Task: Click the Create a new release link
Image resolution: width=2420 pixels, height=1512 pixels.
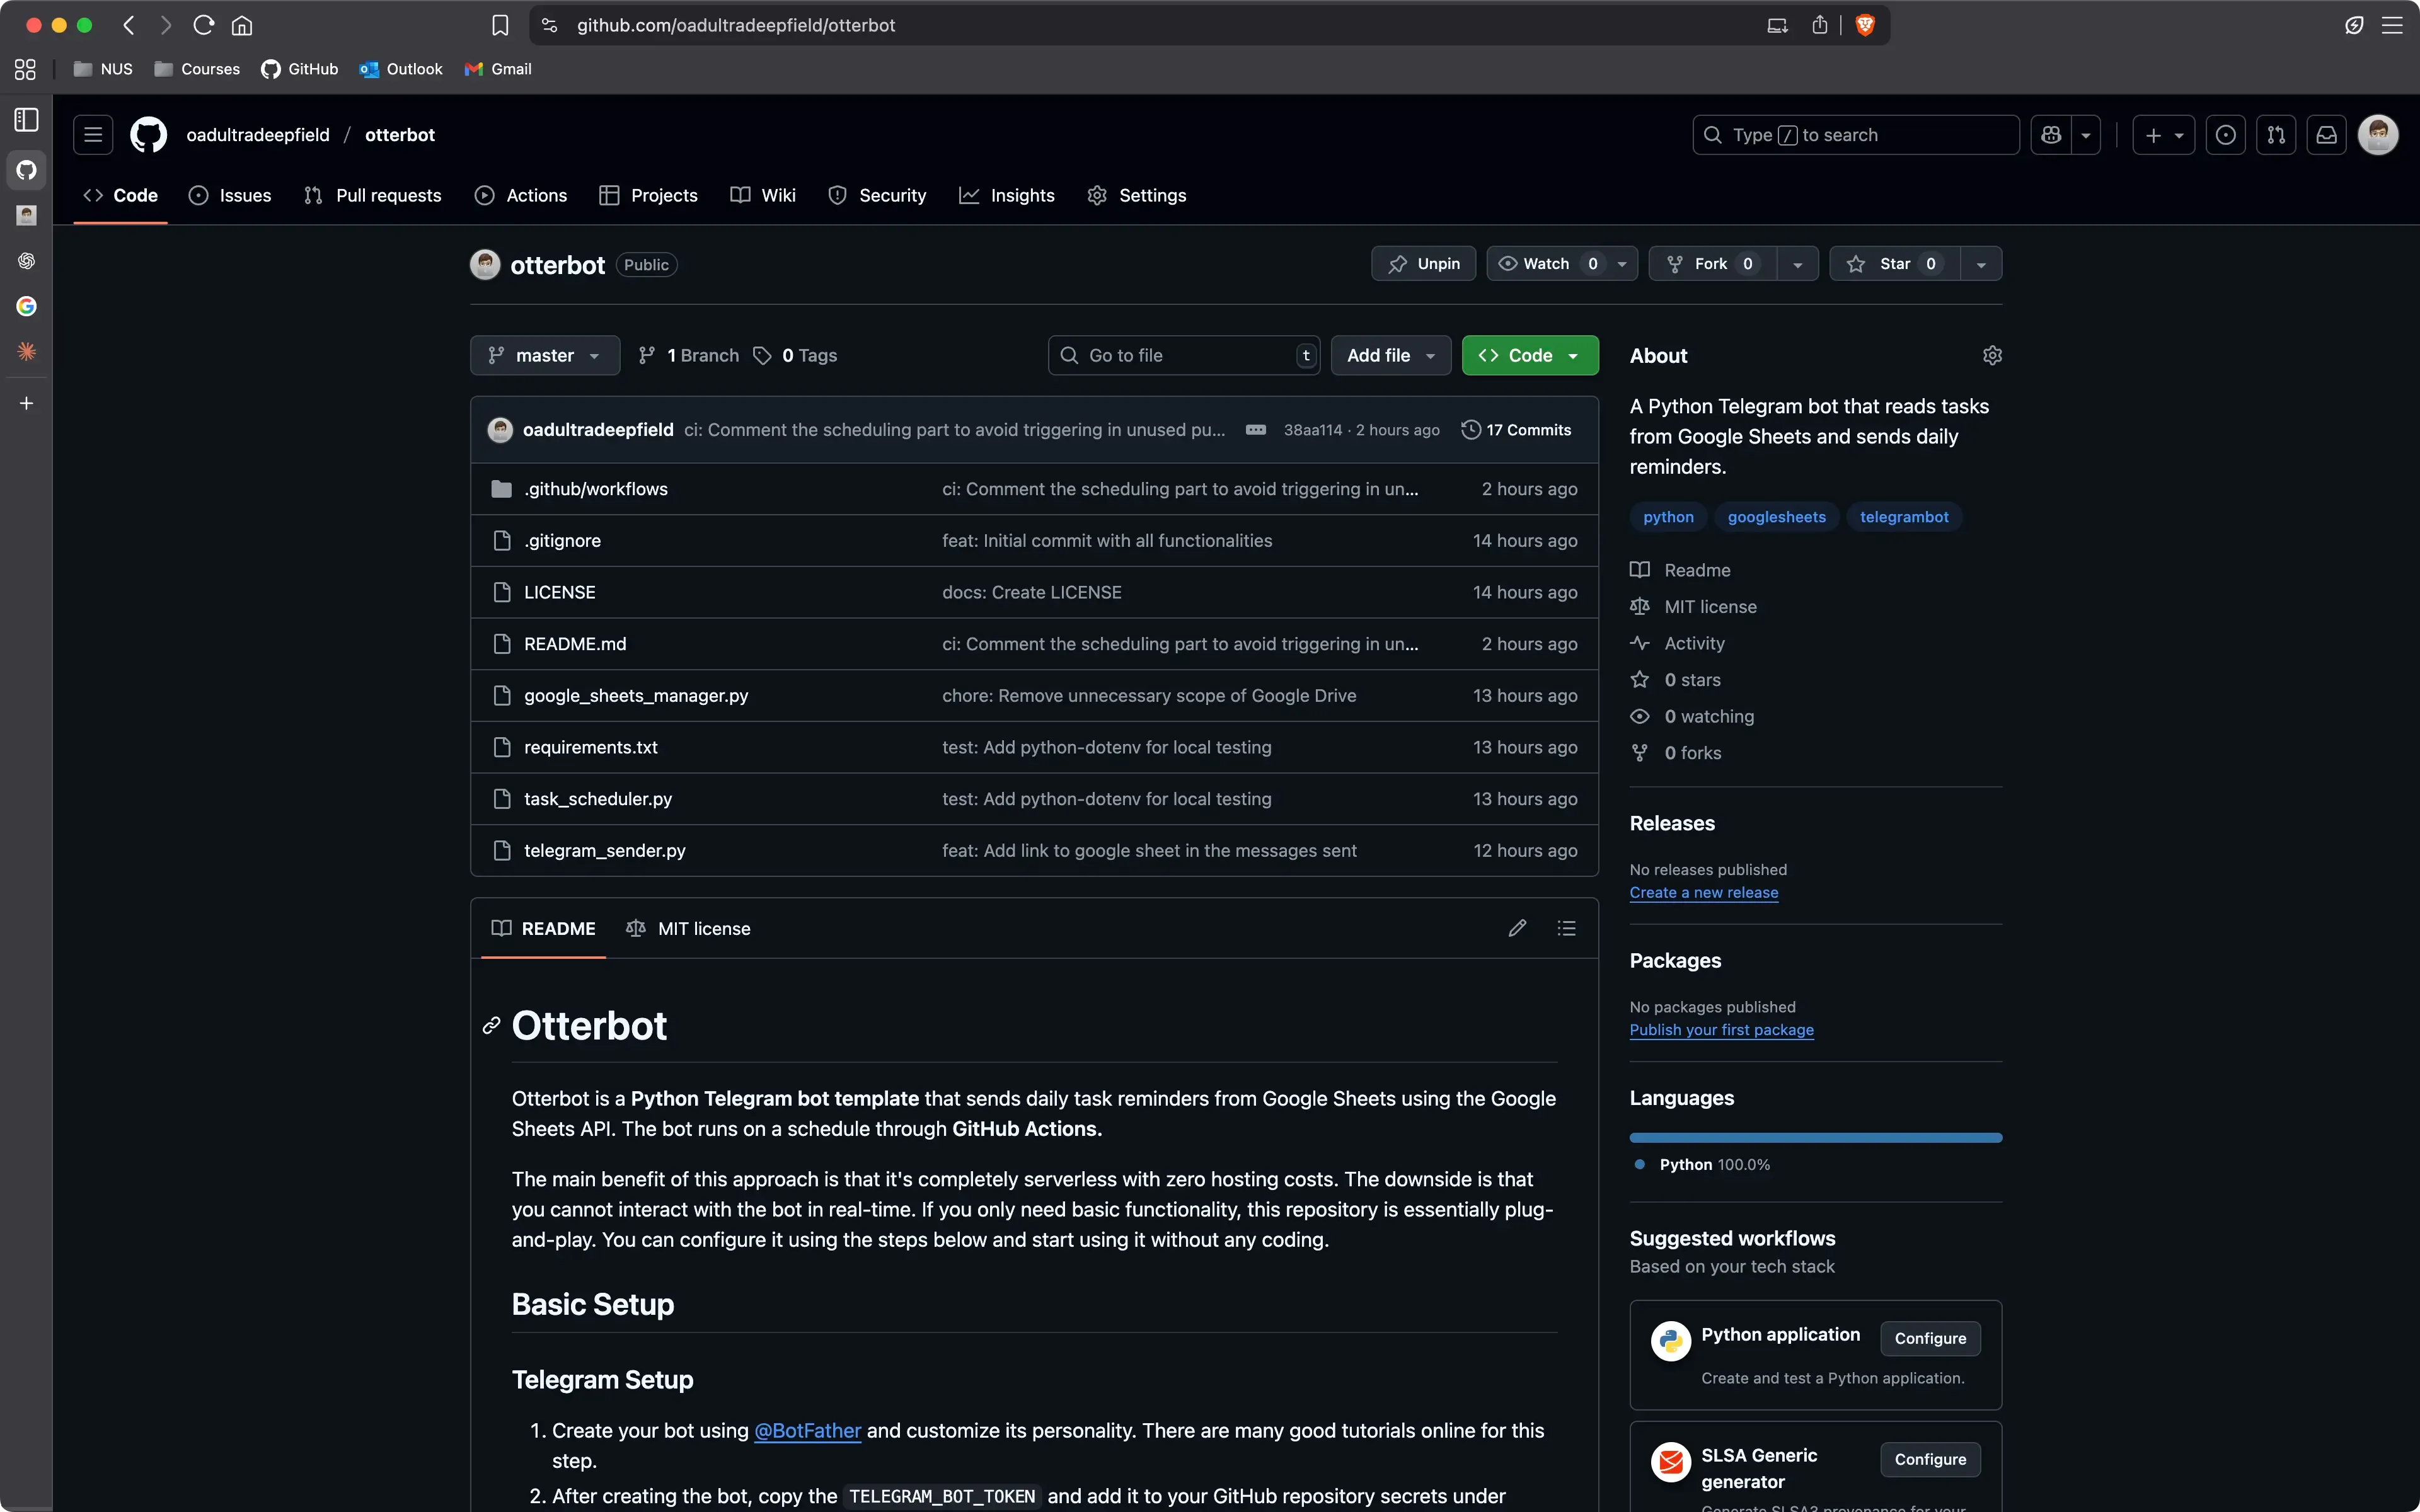Action: (x=1703, y=893)
